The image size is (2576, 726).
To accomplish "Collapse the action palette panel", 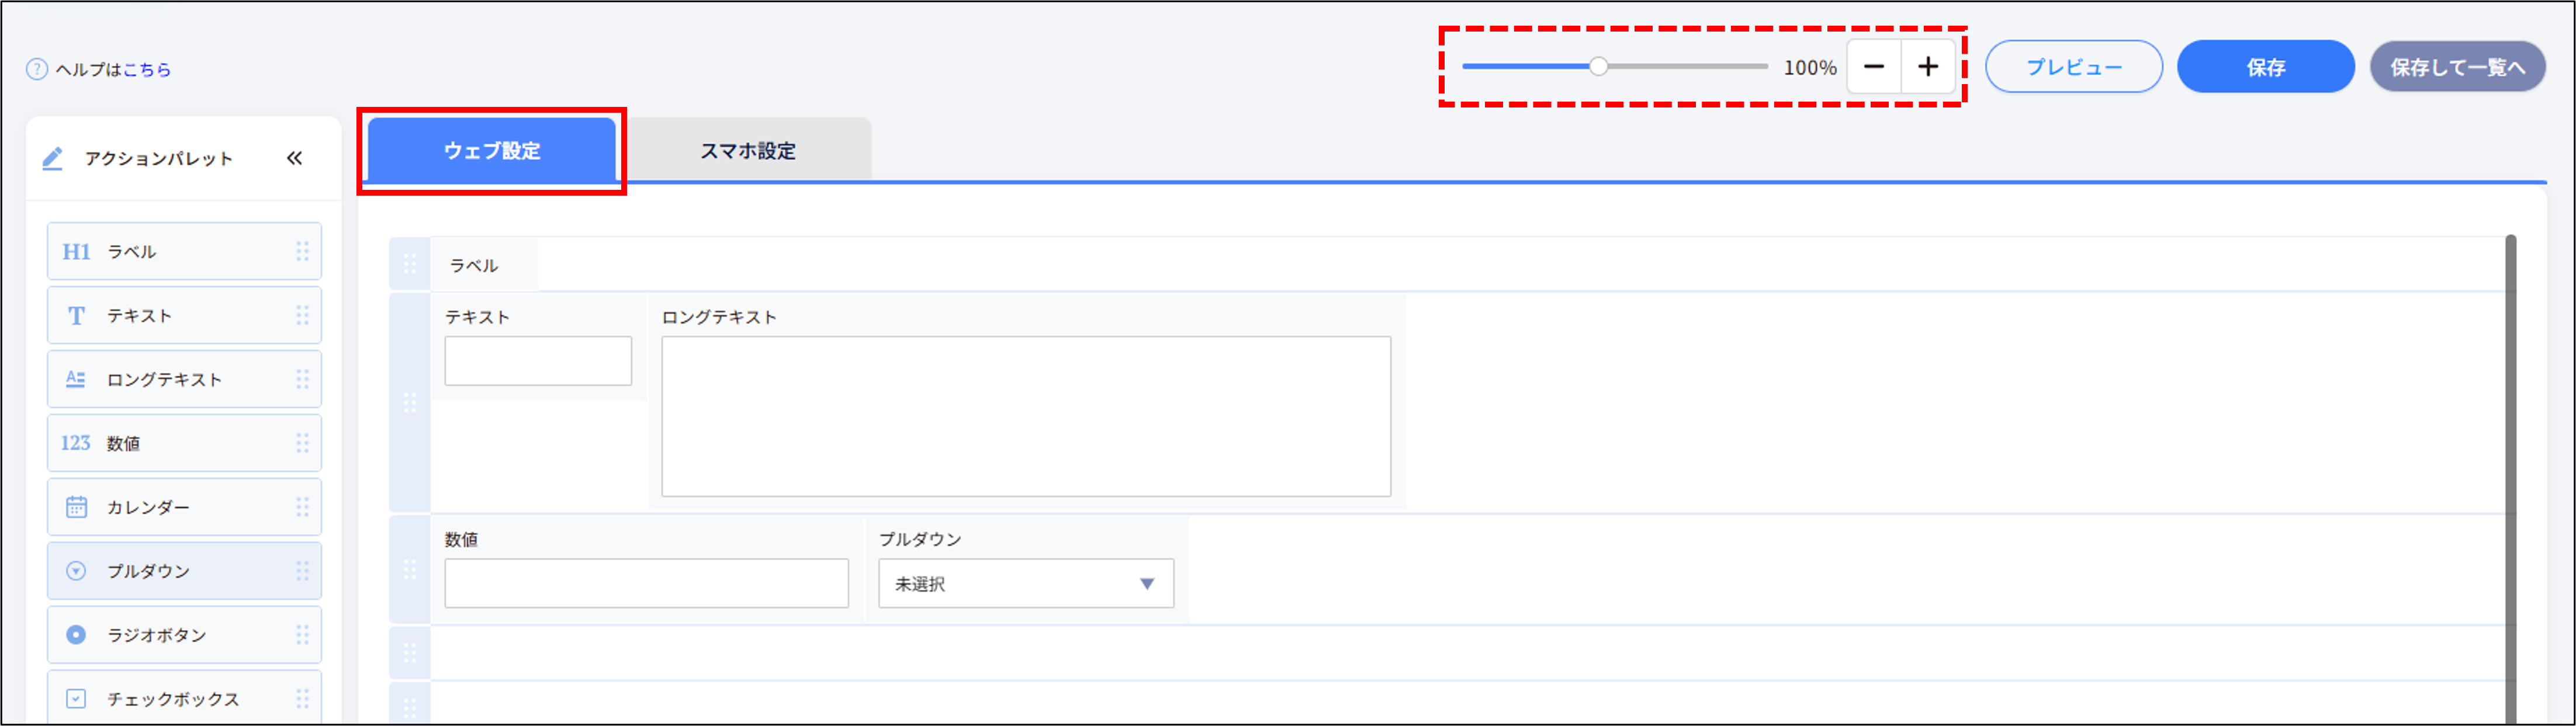I will click(x=294, y=158).
